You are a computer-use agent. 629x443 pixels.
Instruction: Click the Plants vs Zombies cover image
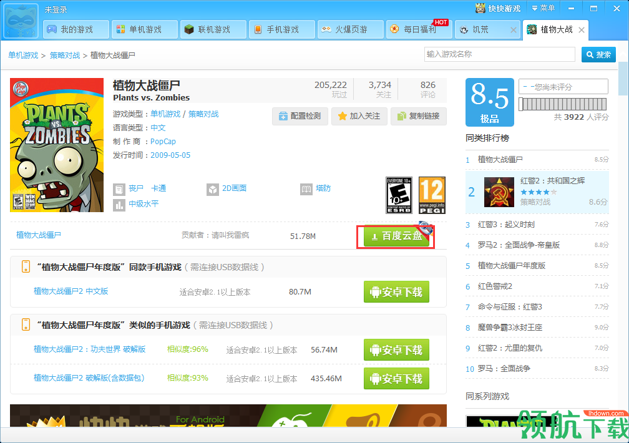(57, 145)
